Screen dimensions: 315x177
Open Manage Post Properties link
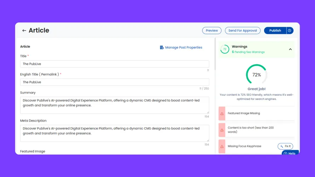(x=183, y=47)
